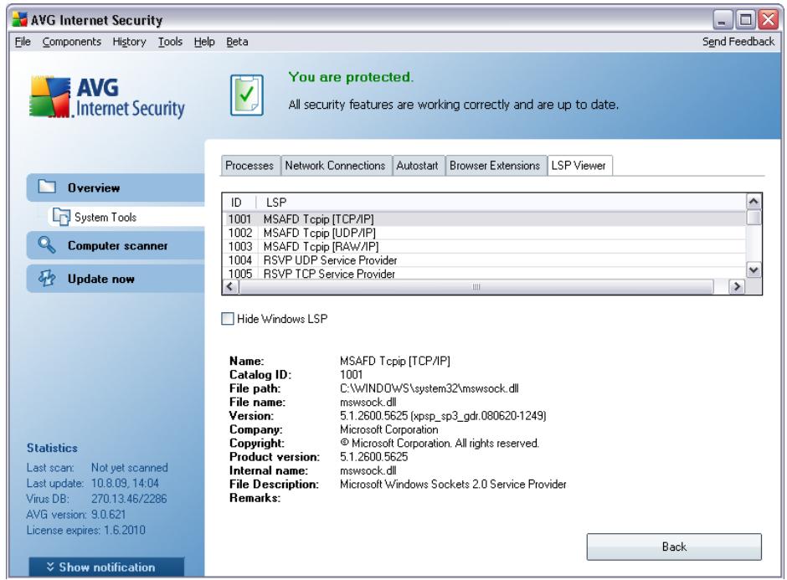Image resolution: width=787 pixels, height=580 pixels.
Task: Click the Back button
Action: click(x=674, y=547)
